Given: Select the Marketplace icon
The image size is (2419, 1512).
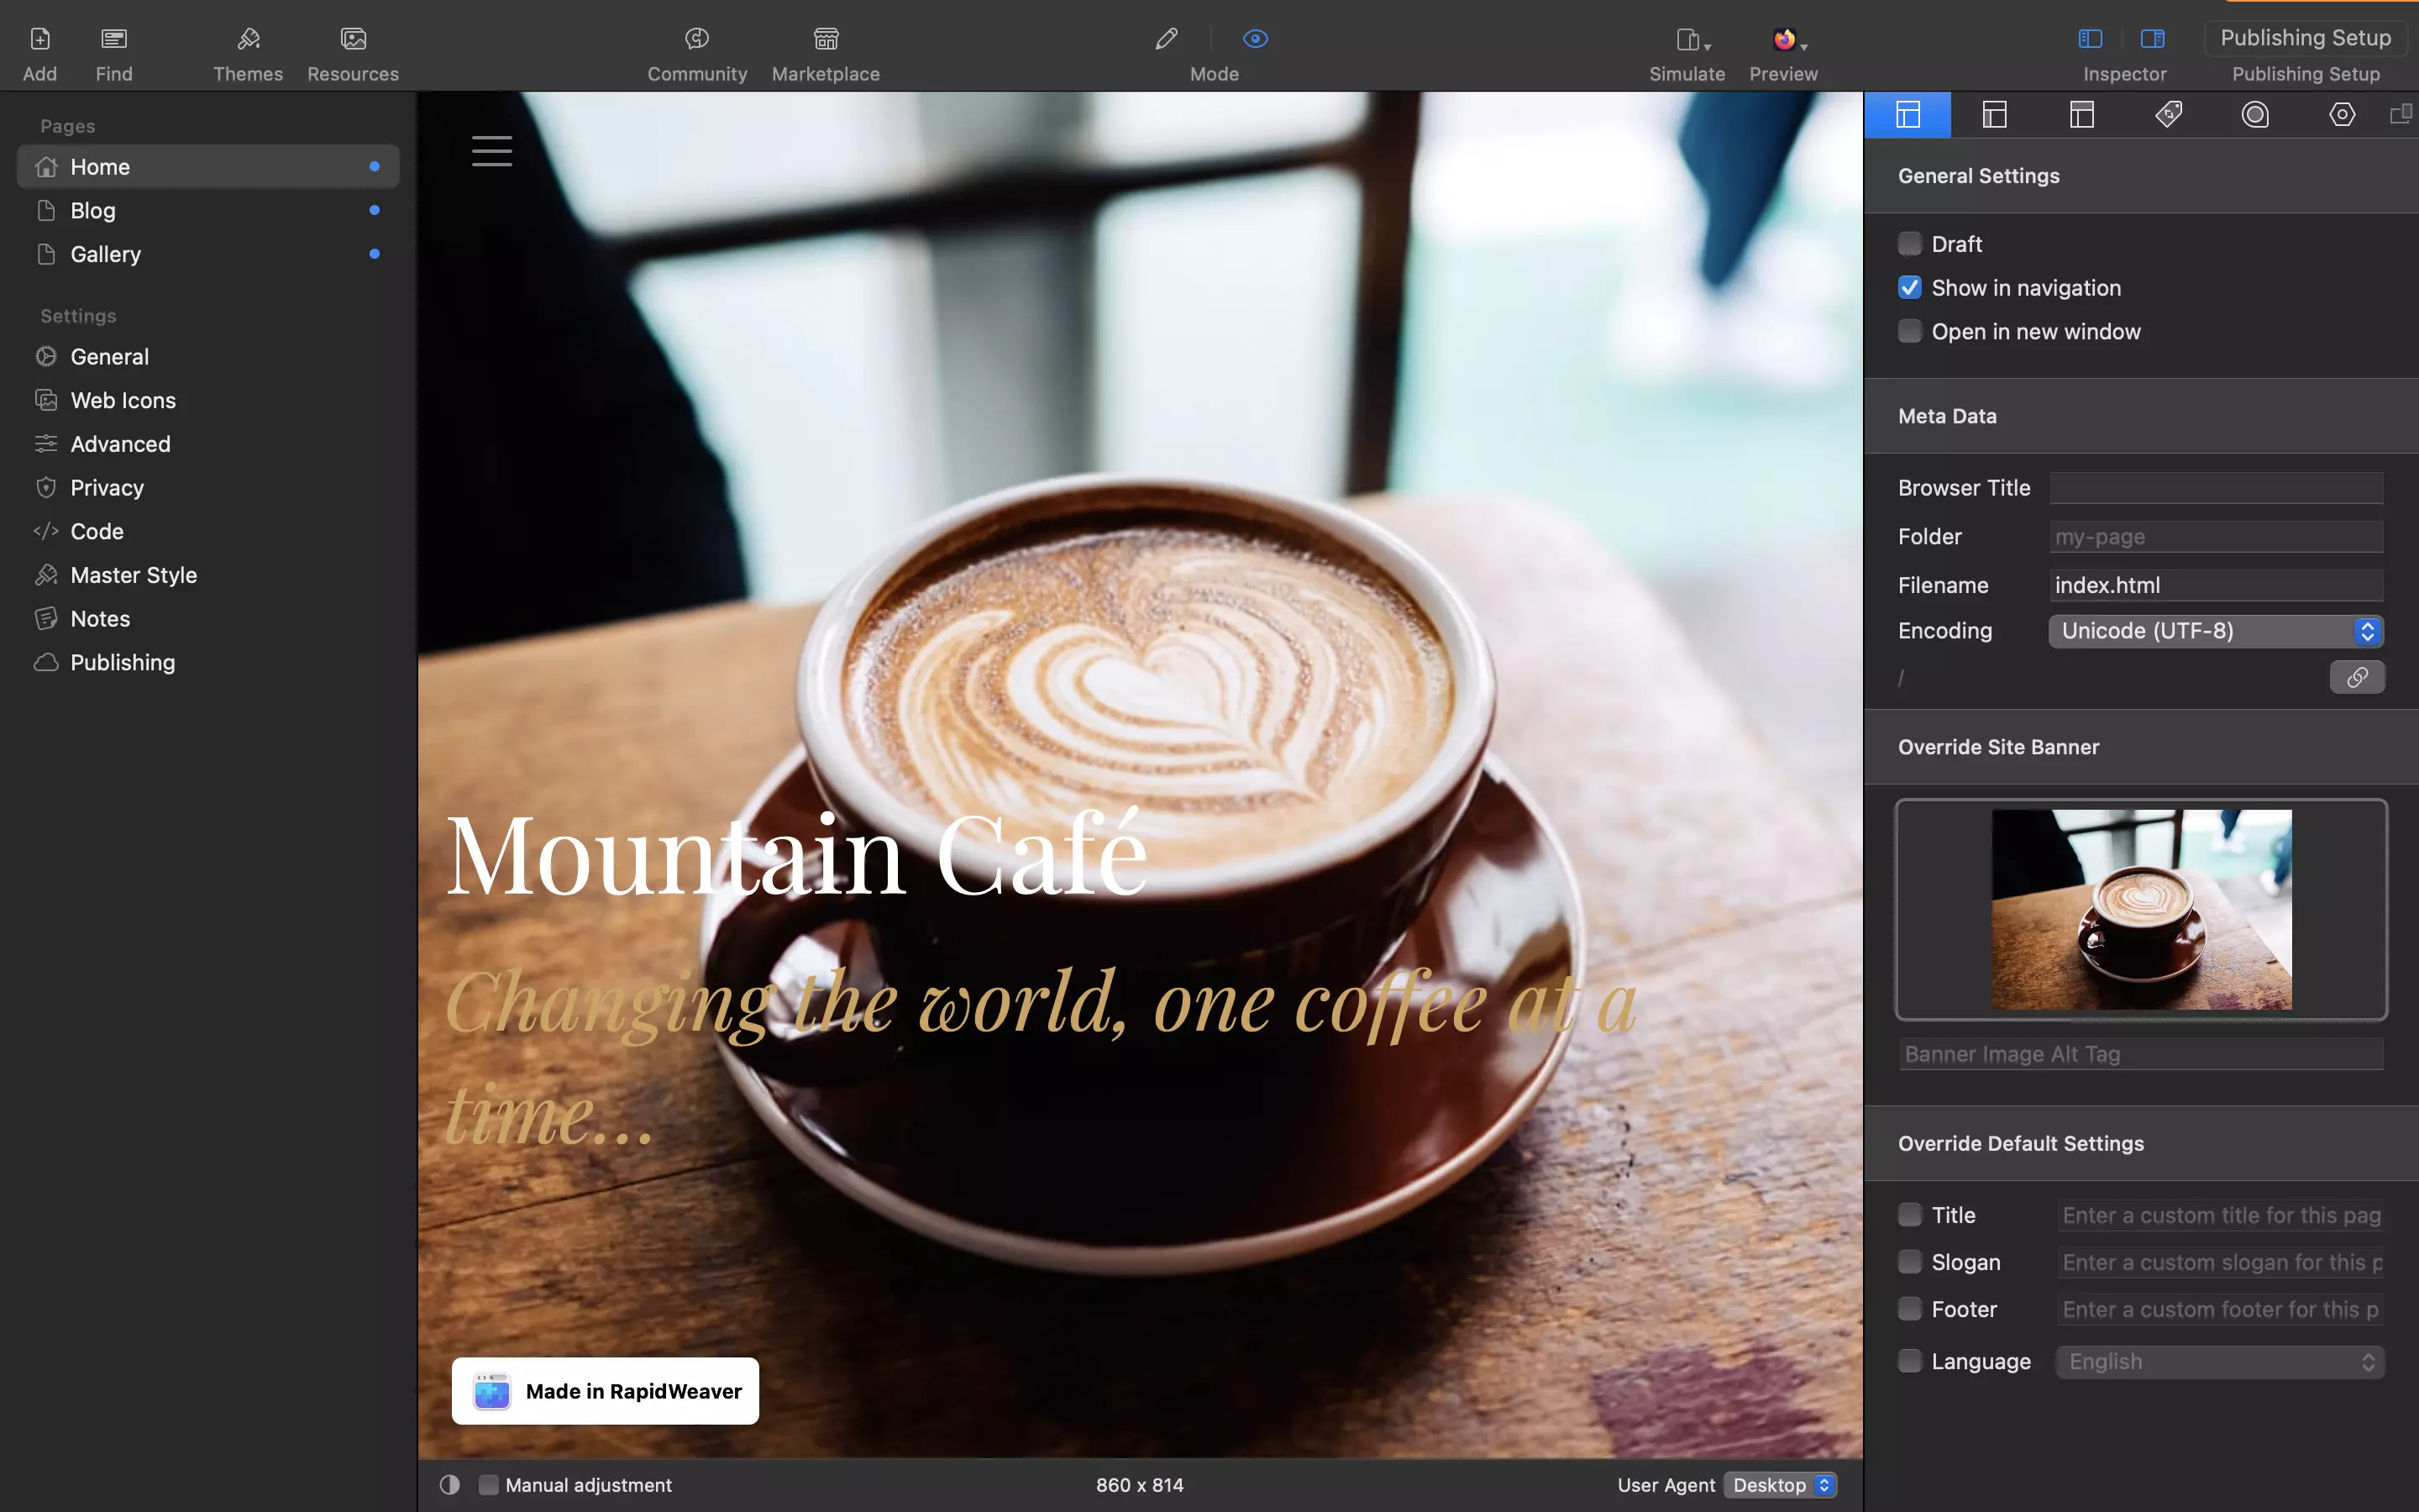Looking at the screenshot, I should (826, 37).
